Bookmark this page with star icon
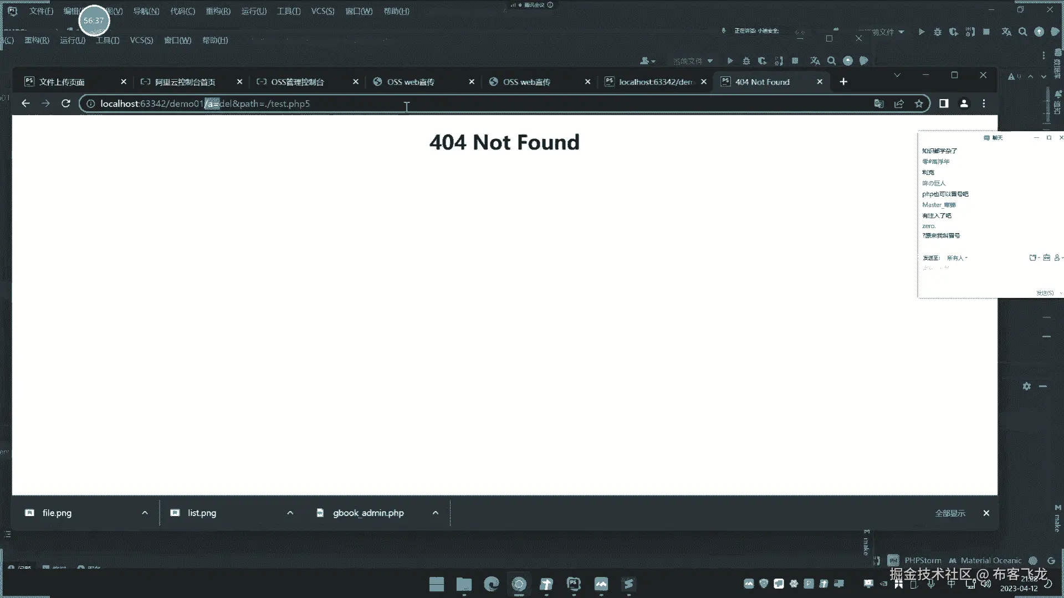Viewport: 1064px width, 598px height. pyautogui.click(x=919, y=104)
